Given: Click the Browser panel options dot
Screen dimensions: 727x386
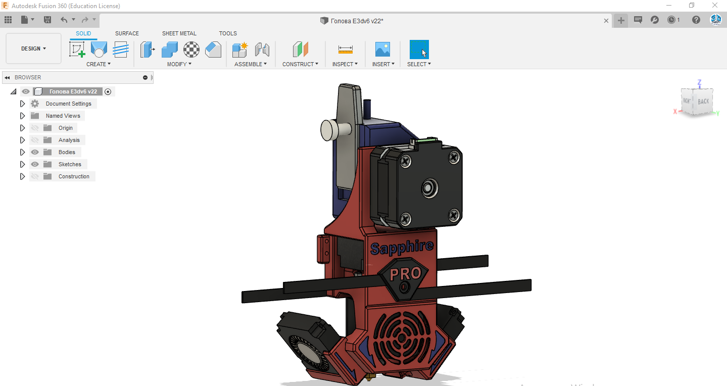Looking at the screenshot, I should point(146,77).
